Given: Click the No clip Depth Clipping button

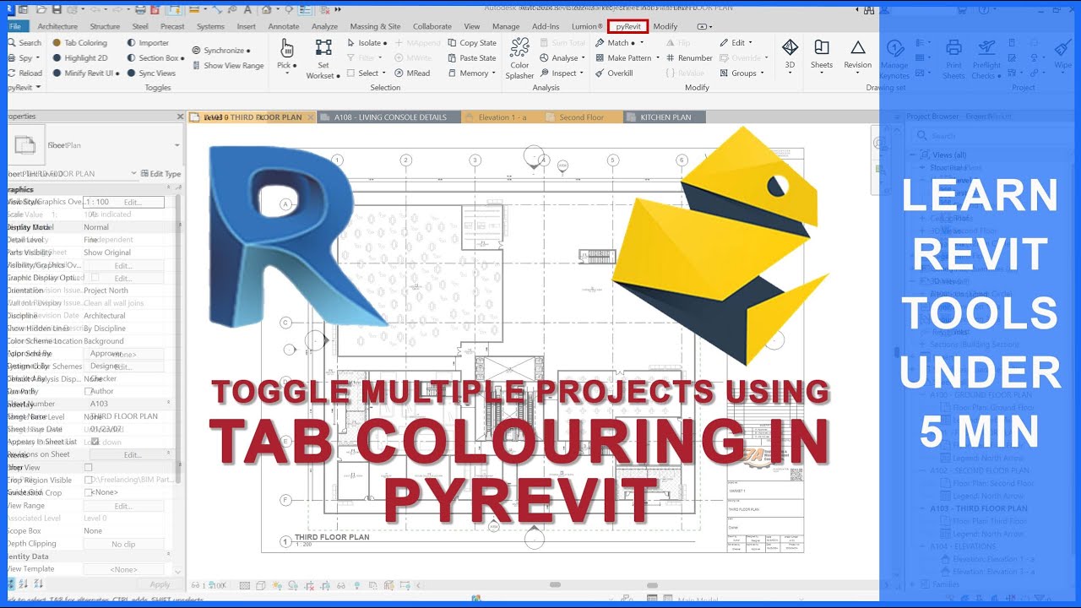Looking at the screenshot, I should (123, 544).
